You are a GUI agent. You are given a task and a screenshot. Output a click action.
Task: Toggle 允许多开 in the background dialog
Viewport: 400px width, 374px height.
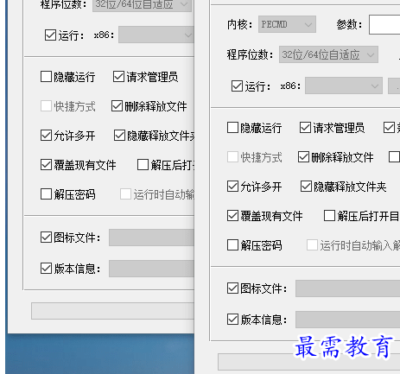pyautogui.click(x=46, y=136)
